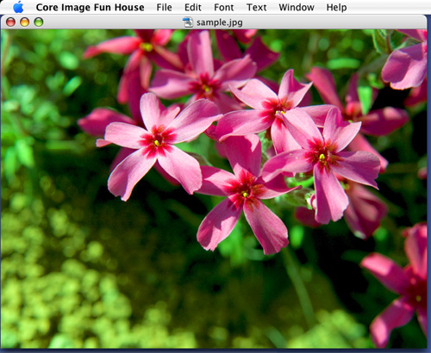
Task: Click the yellow center of the rightmost full flower
Action: pyautogui.click(x=322, y=157)
